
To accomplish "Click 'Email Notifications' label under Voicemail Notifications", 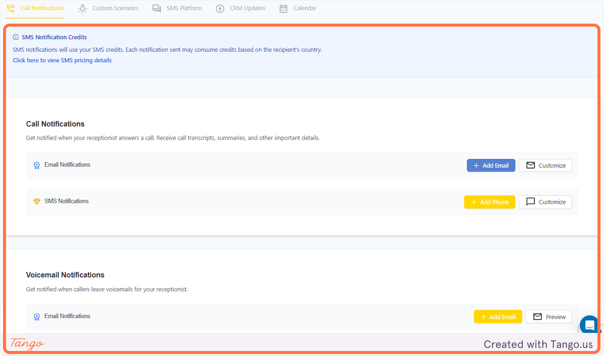I will (x=67, y=316).
